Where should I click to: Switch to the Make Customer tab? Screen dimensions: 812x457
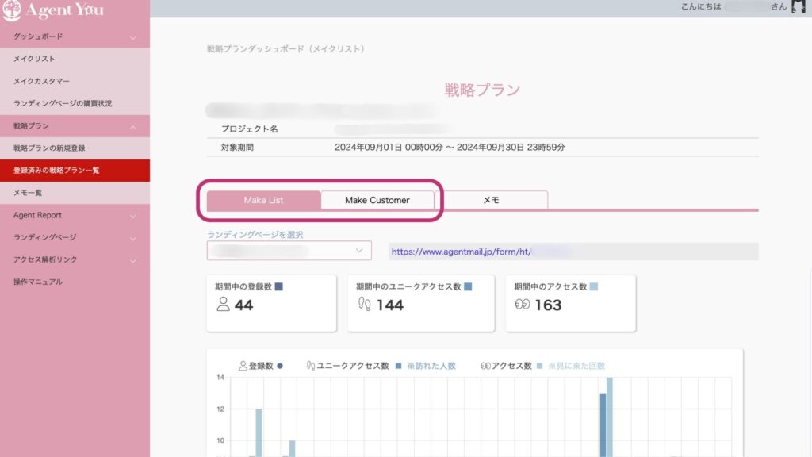tap(377, 200)
